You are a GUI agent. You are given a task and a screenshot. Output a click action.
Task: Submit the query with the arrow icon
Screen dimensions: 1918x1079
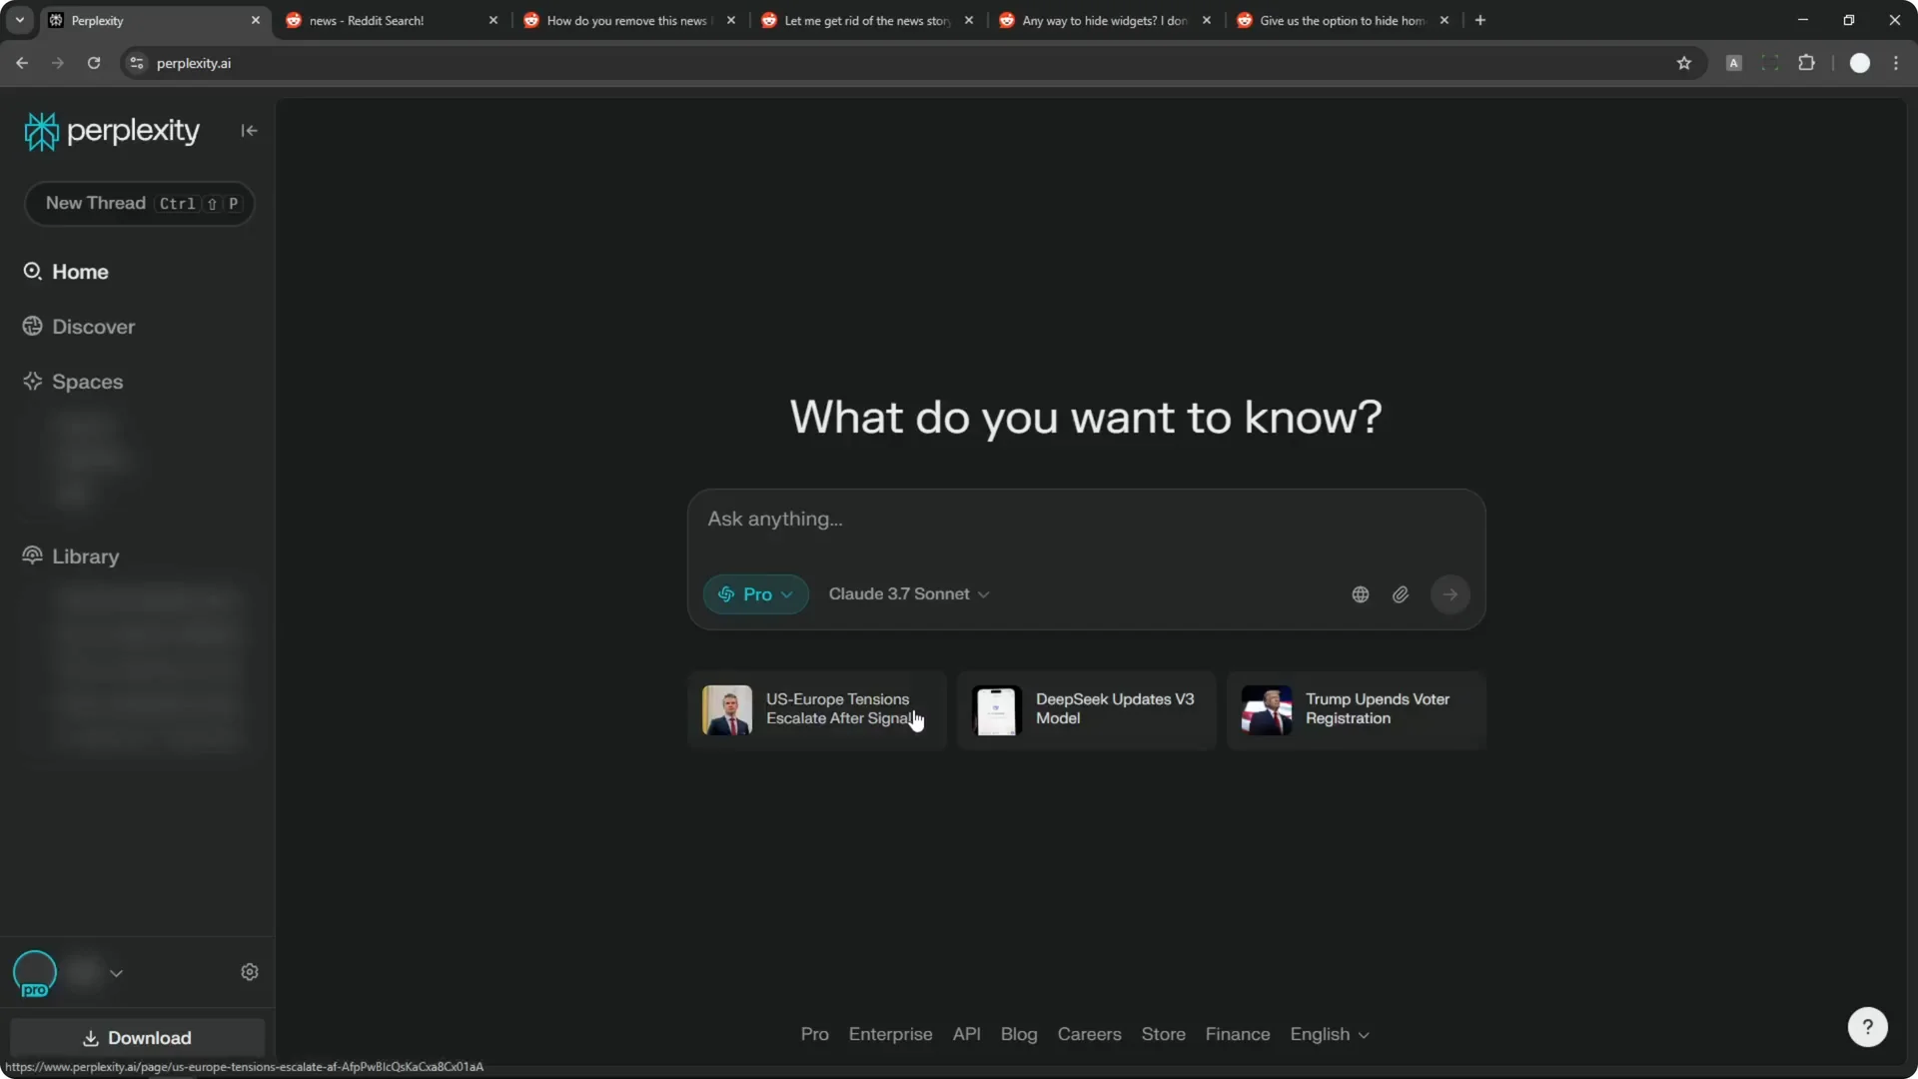tap(1450, 593)
